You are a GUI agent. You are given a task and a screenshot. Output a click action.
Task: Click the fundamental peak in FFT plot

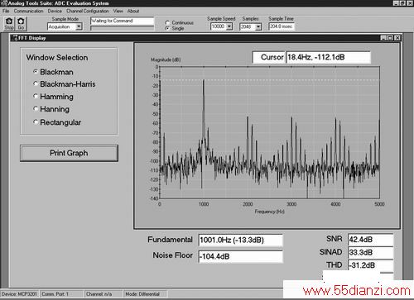click(x=204, y=80)
